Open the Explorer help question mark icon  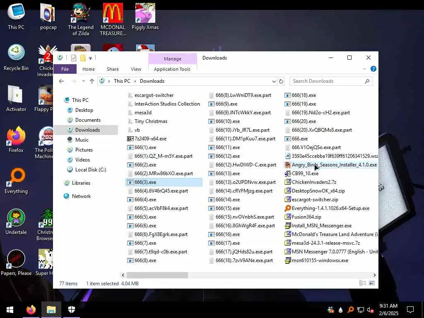pos(373,69)
